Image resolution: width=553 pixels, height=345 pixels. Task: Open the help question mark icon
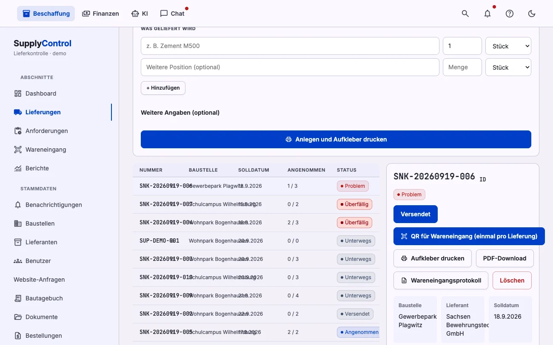[x=510, y=14]
